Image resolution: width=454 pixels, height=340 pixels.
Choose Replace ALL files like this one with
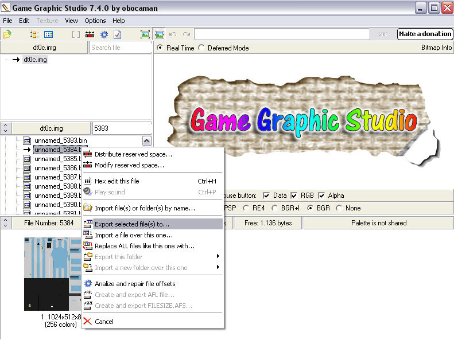153,246
